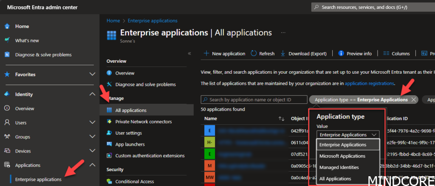Click the User settings icon
Viewport: 435px width, 186px height.
tap(109, 133)
